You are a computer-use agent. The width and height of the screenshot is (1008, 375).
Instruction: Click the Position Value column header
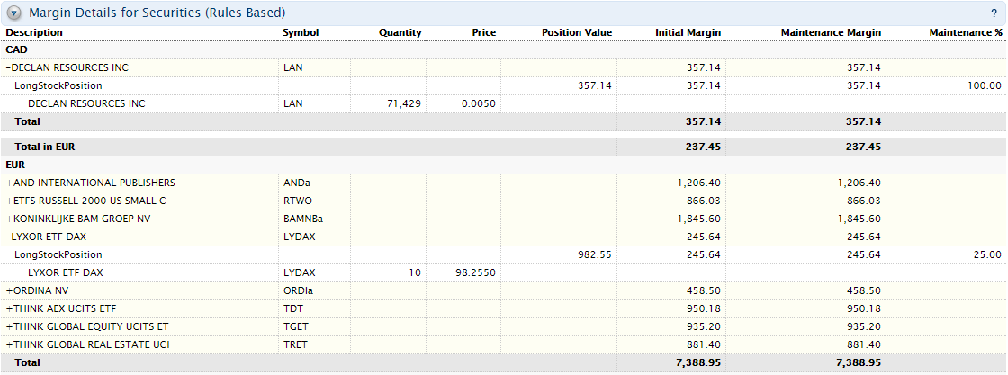pyautogui.click(x=577, y=32)
